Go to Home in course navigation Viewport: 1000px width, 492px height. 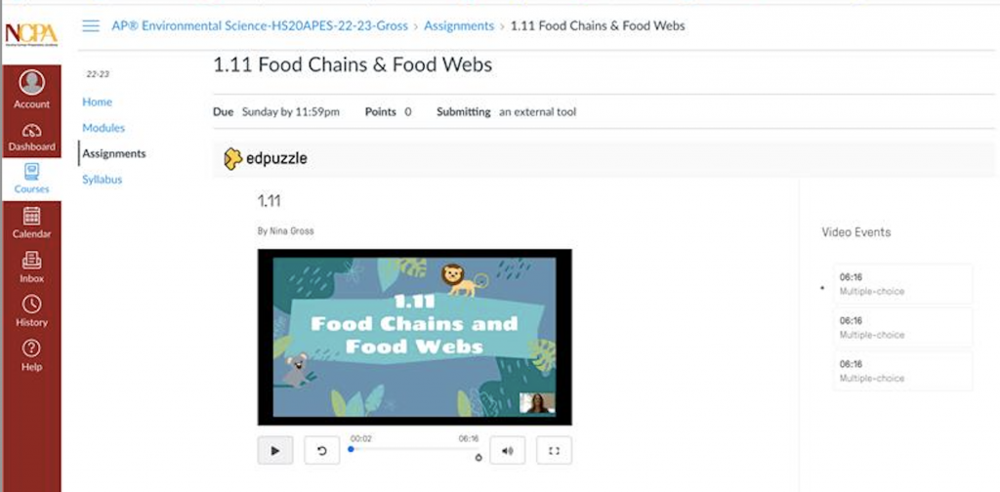pyautogui.click(x=97, y=102)
